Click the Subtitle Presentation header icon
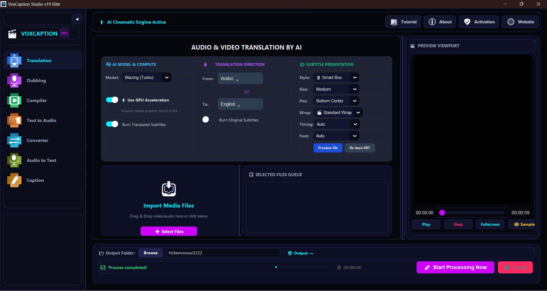The image size is (547, 291). (302, 64)
